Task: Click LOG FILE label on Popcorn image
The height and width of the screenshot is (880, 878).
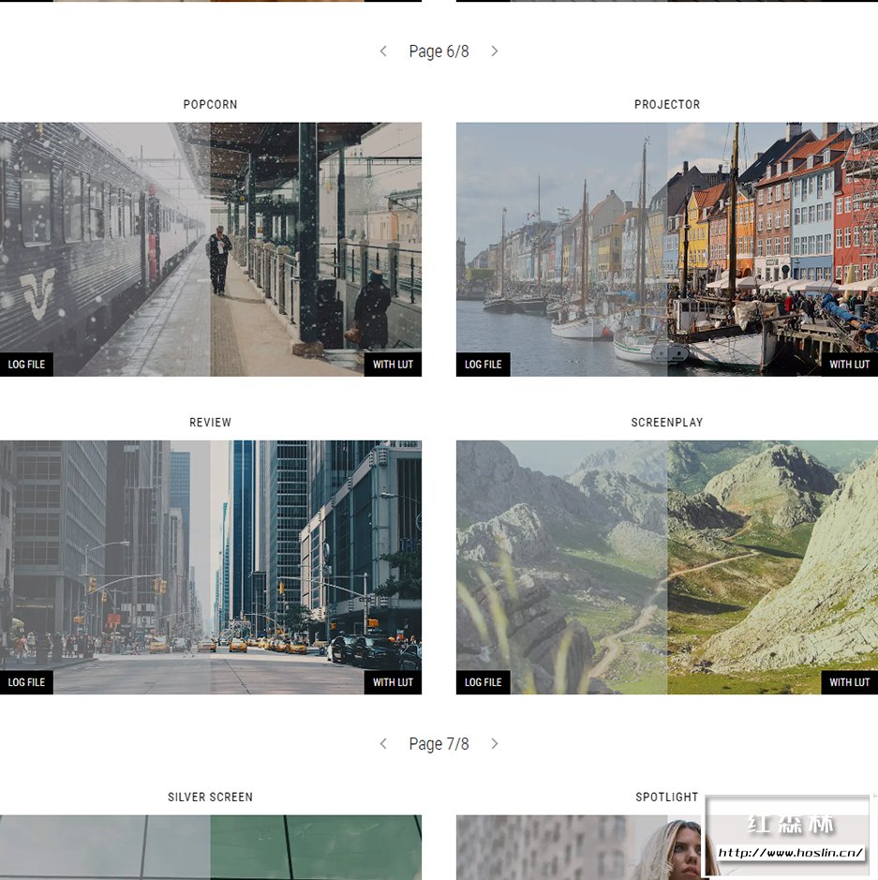Action: click(26, 365)
